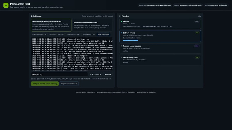Select the Payment webhooks rejected scenario
The width and height of the screenshot is (232, 130).
92,25
